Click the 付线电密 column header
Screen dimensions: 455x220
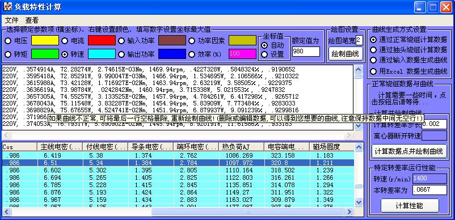[106, 147]
